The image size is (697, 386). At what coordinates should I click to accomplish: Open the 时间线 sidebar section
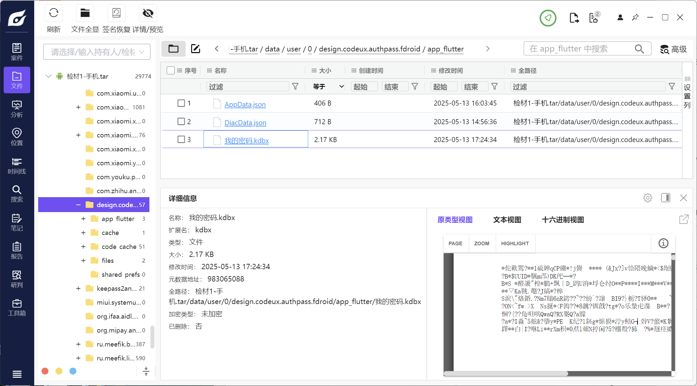(x=17, y=166)
